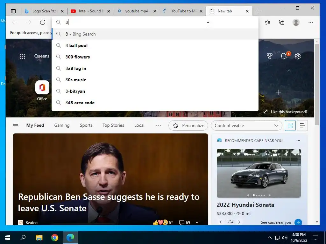Choose the 845 area code suggestion

coord(155,103)
